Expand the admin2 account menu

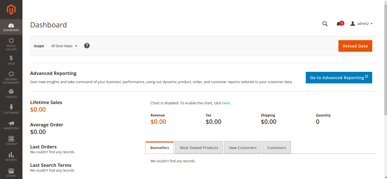pos(361,23)
